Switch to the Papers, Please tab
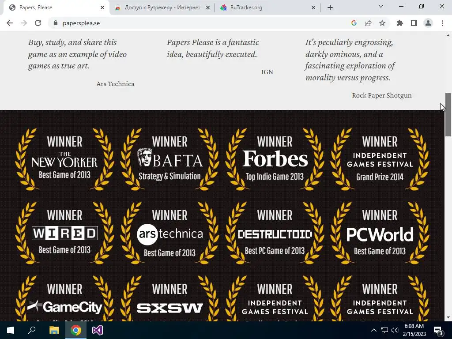The image size is (452, 339). [x=56, y=8]
